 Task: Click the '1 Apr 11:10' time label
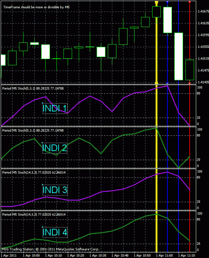186,256
